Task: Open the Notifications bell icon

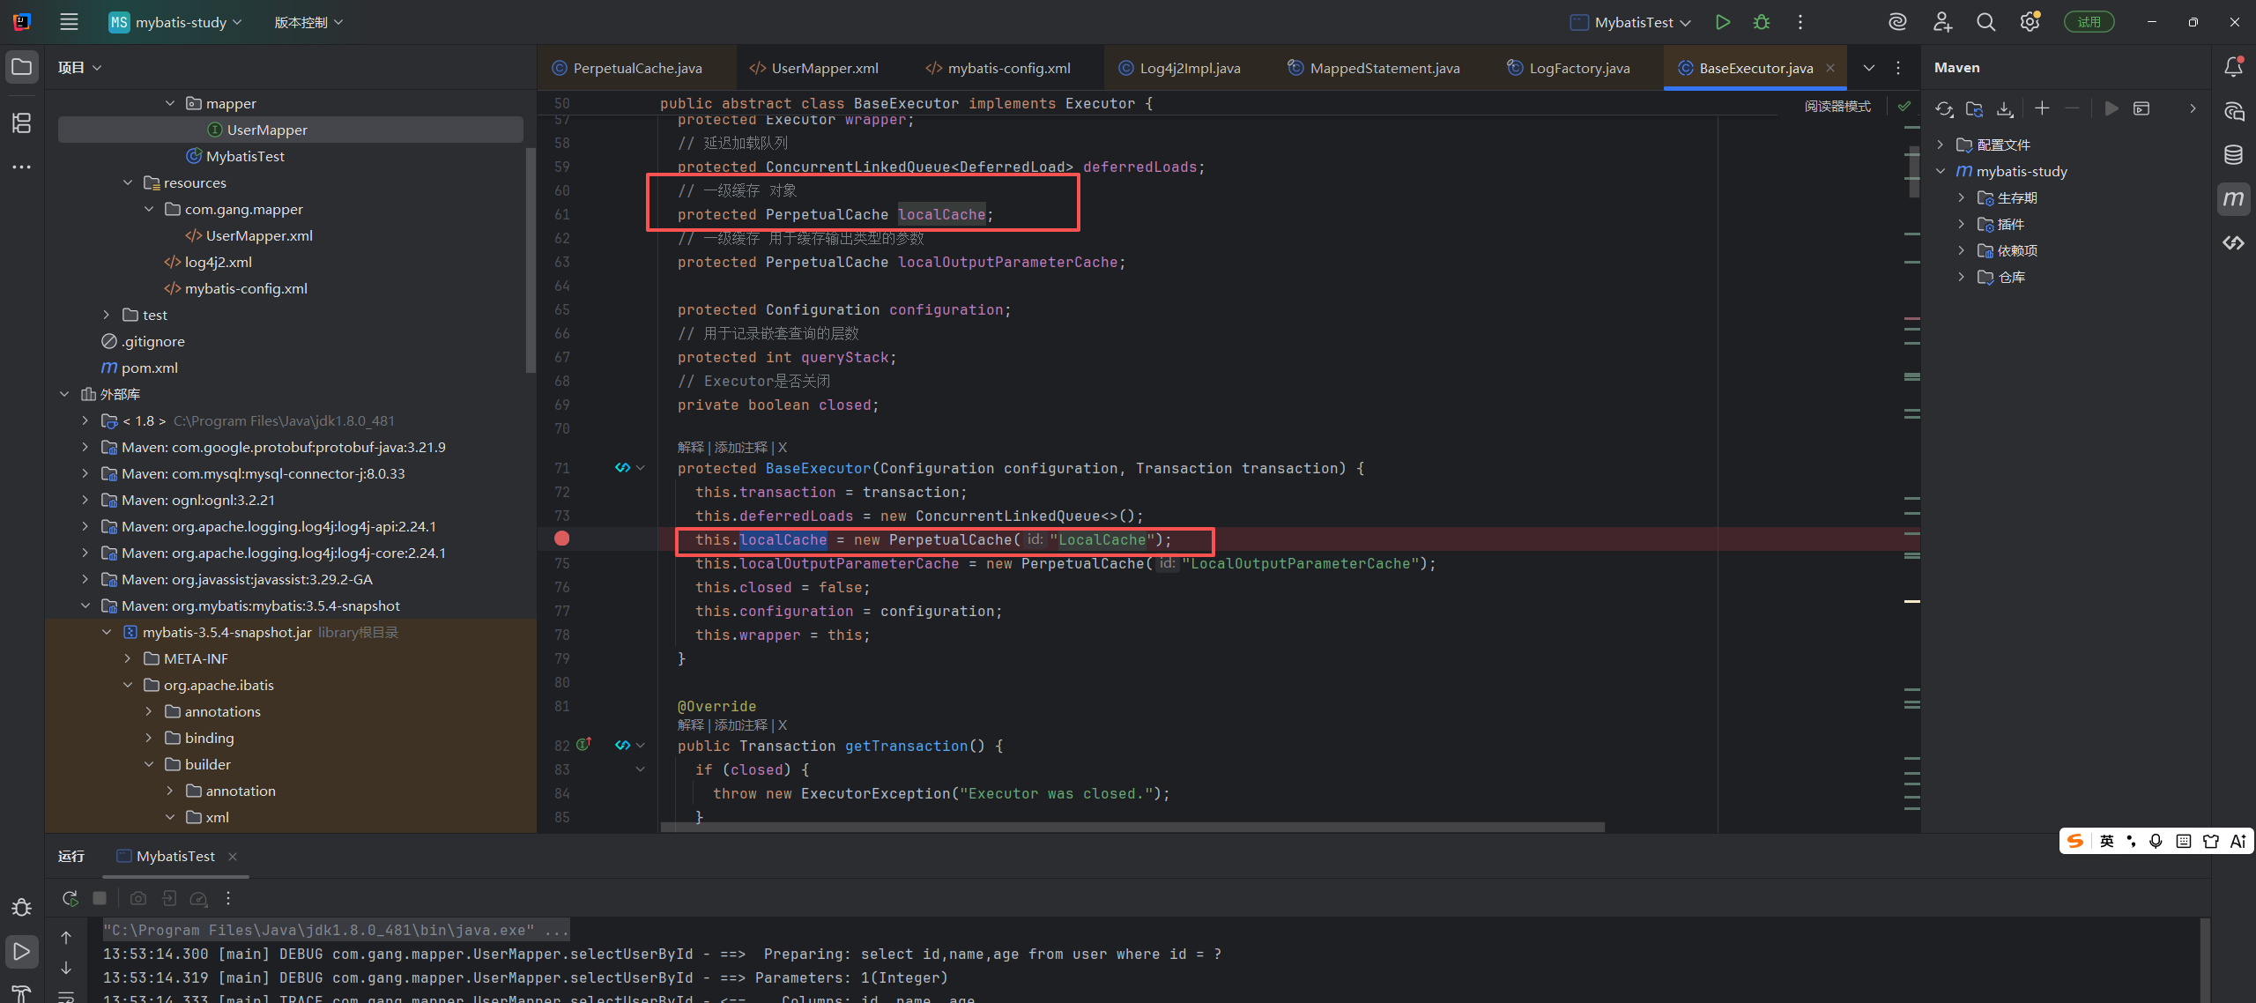Action: (2233, 67)
